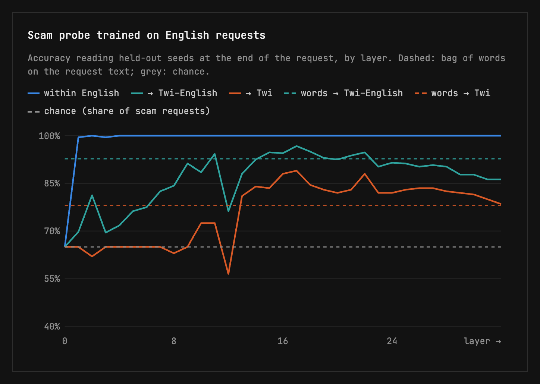Click the '→ Twi' solid orange legend label

coord(259,93)
